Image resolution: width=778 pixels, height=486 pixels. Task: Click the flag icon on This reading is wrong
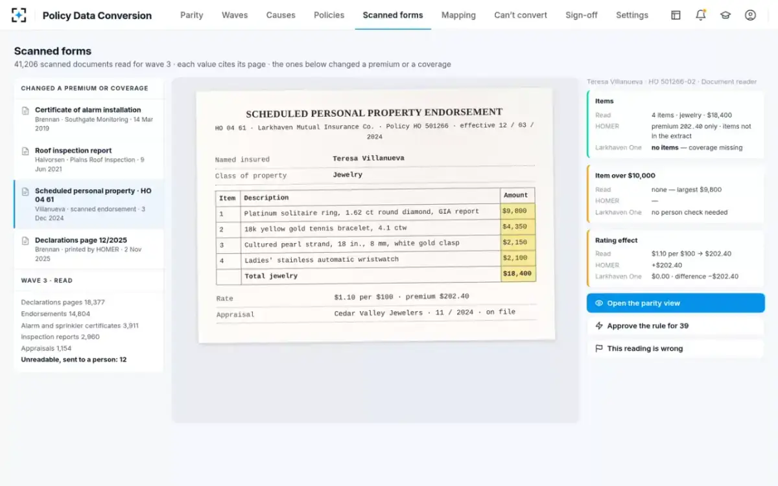[x=599, y=349]
